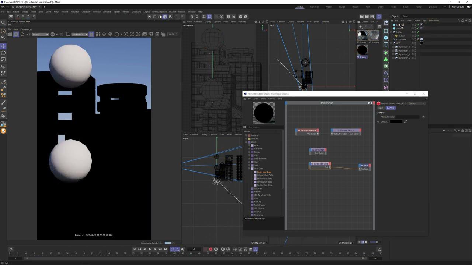The height and width of the screenshot is (265, 472).
Task: Select the Text spline tool icon
Action: (386, 45)
